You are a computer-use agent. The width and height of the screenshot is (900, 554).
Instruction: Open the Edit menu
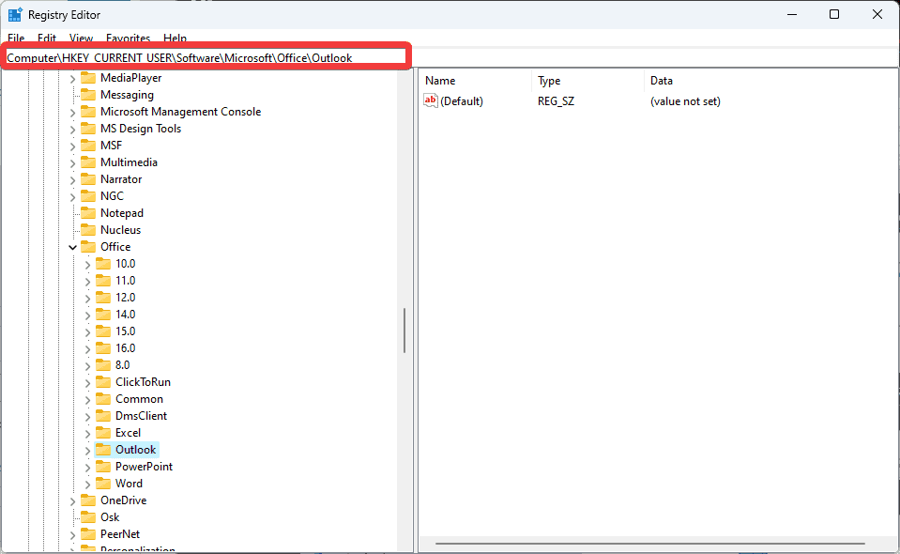coord(47,38)
